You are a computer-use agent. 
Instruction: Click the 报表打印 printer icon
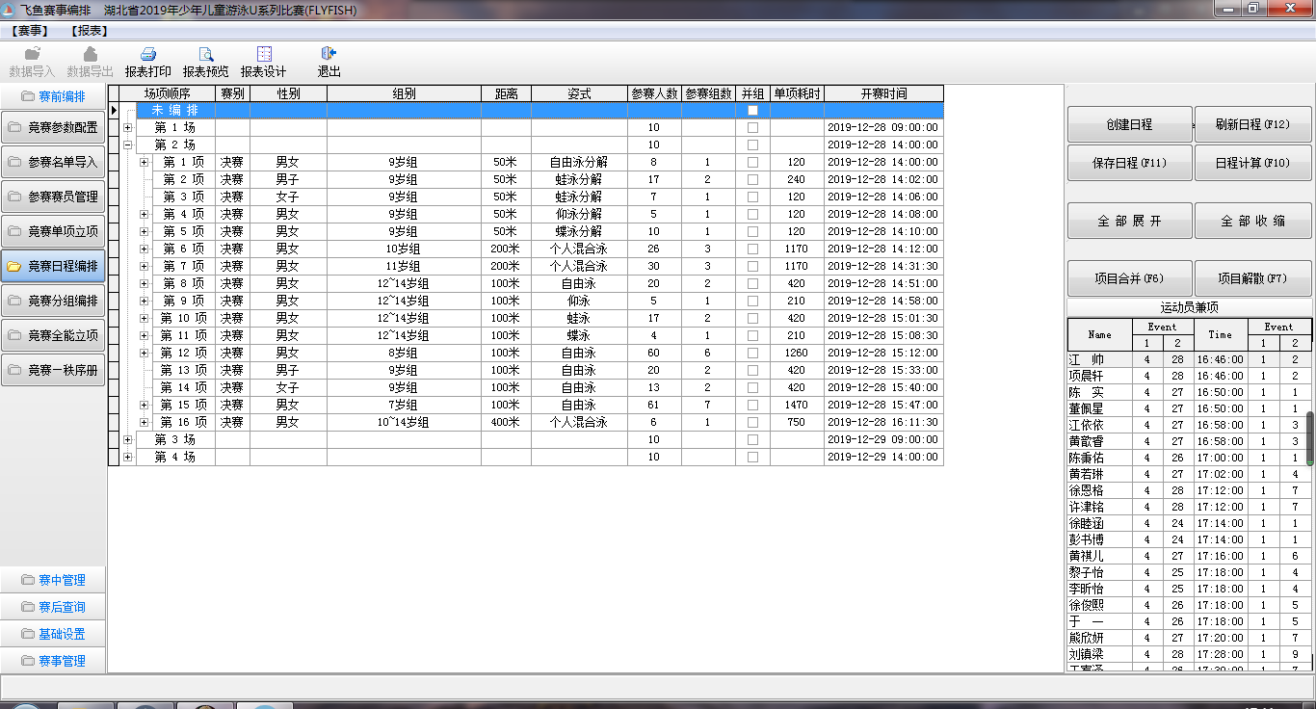tap(148, 55)
